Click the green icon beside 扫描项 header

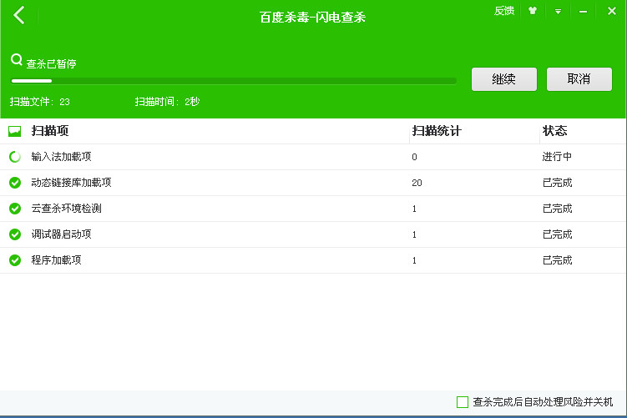click(x=15, y=131)
